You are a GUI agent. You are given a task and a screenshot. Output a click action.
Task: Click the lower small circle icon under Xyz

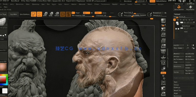tap(164, 78)
